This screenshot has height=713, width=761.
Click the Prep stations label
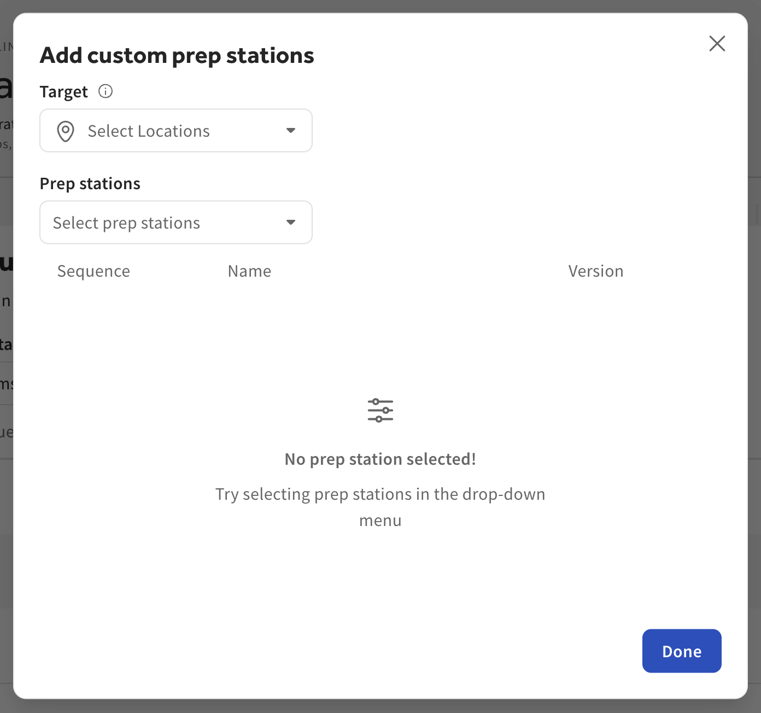[90, 184]
